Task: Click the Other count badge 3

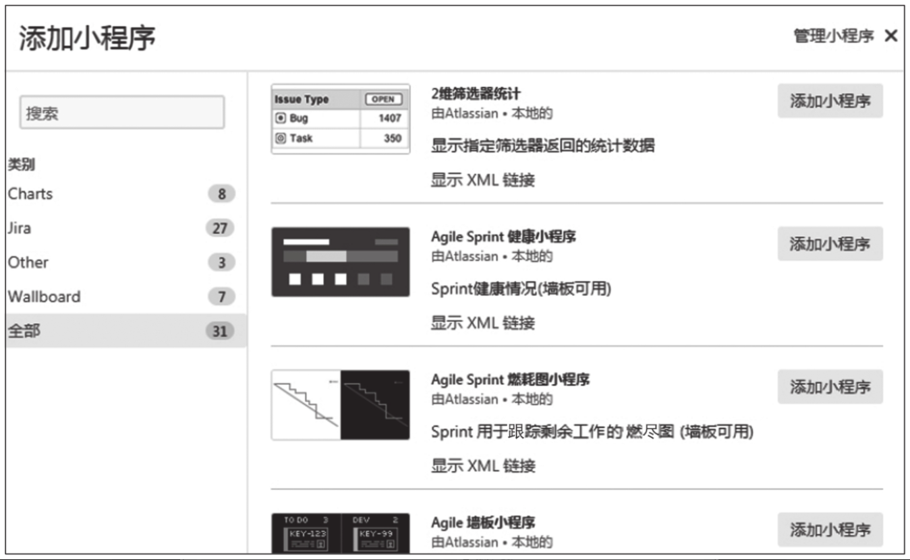Action: pyautogui.click(x=221, y=263)
